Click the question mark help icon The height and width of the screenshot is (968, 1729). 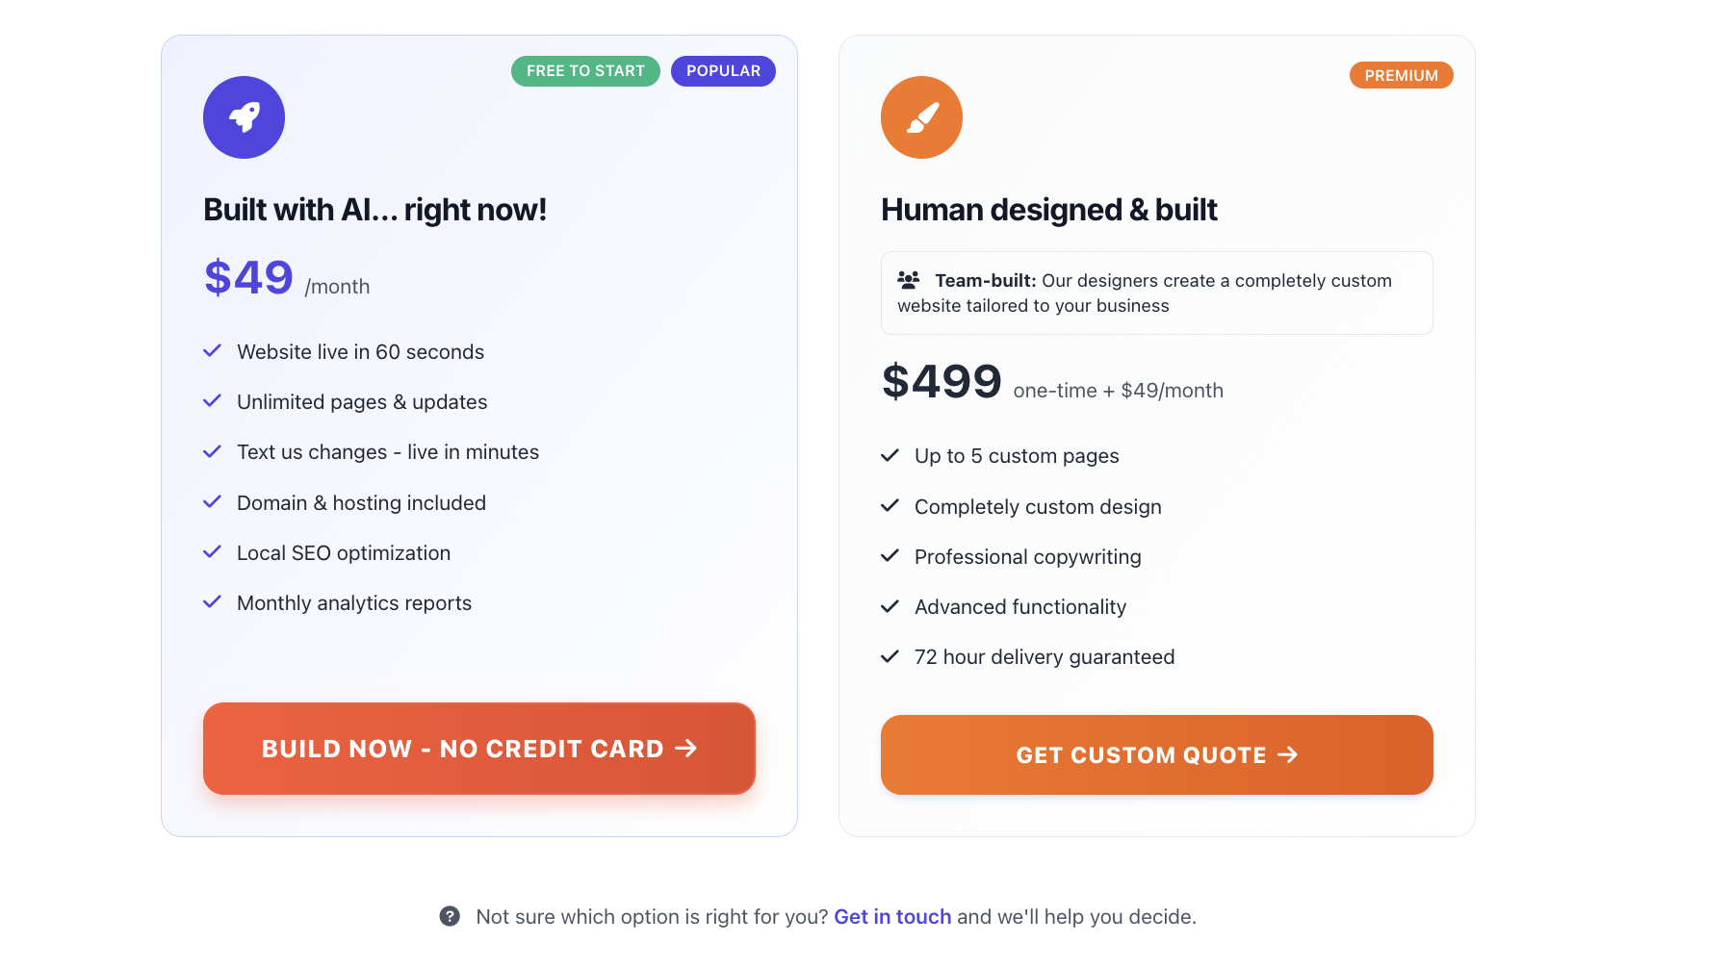(450, 916)
